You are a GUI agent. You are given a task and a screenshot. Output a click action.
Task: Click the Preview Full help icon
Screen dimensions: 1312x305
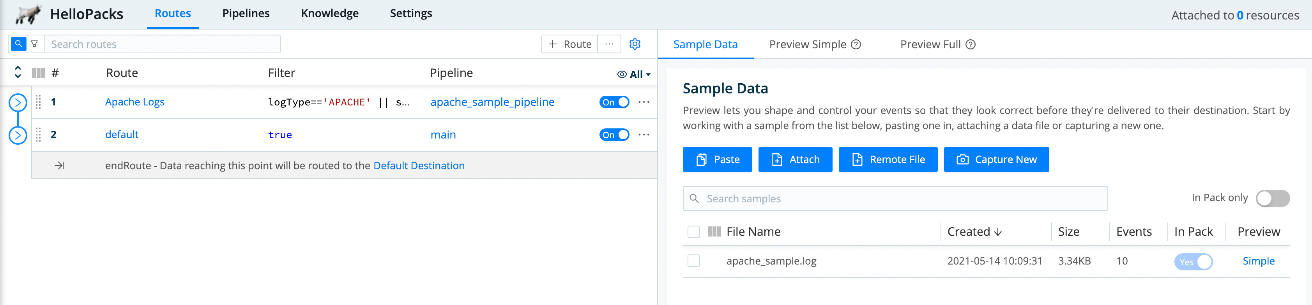971,45
